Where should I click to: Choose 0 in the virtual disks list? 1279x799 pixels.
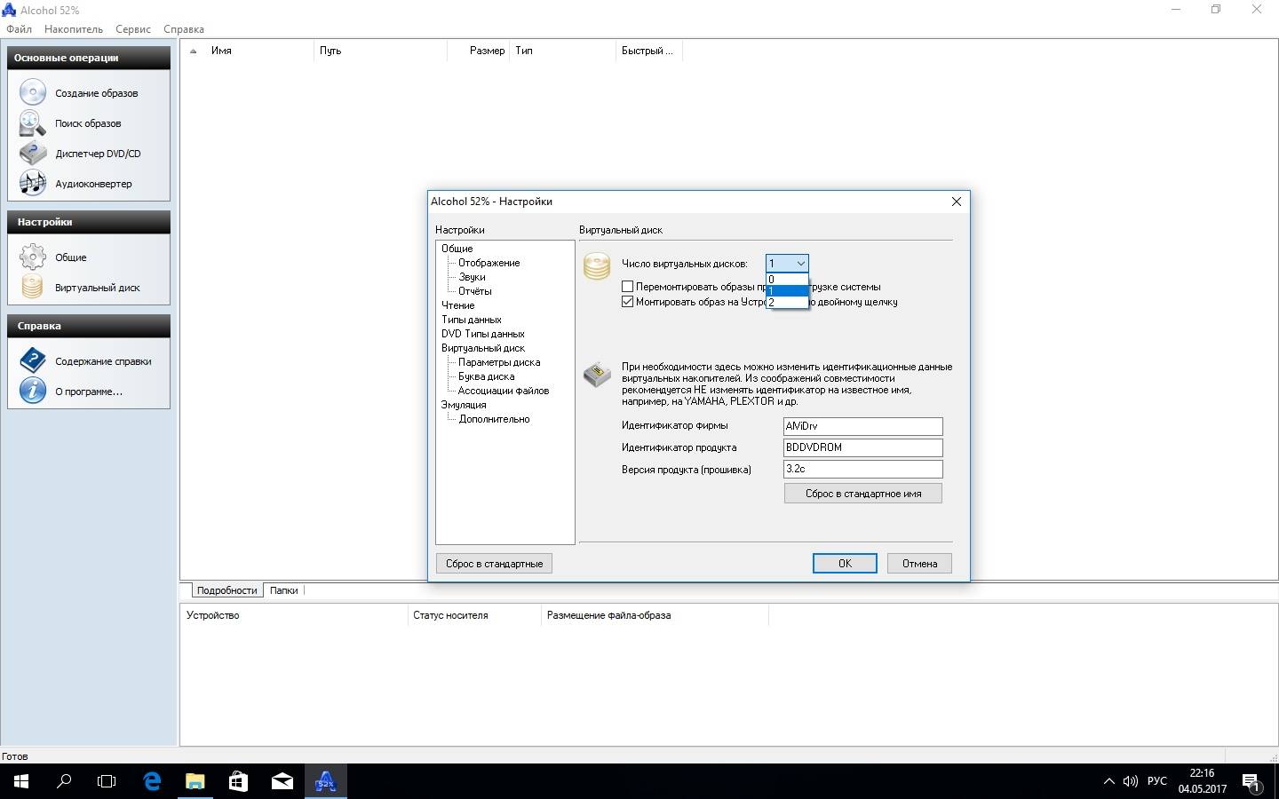coord(787,279)
